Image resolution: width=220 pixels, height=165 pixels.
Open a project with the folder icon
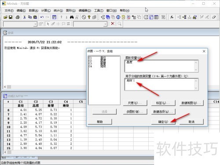[5, 17]
